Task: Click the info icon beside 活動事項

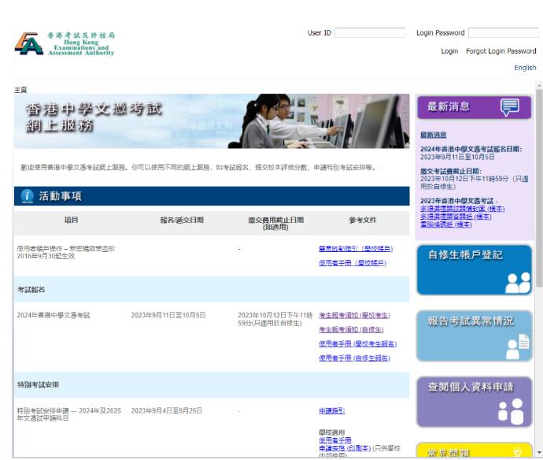Action: 27,196
